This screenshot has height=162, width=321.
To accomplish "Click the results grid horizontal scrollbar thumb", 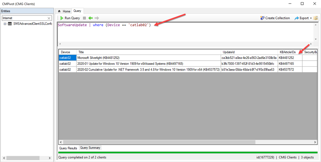I will (x=159, y=142).
